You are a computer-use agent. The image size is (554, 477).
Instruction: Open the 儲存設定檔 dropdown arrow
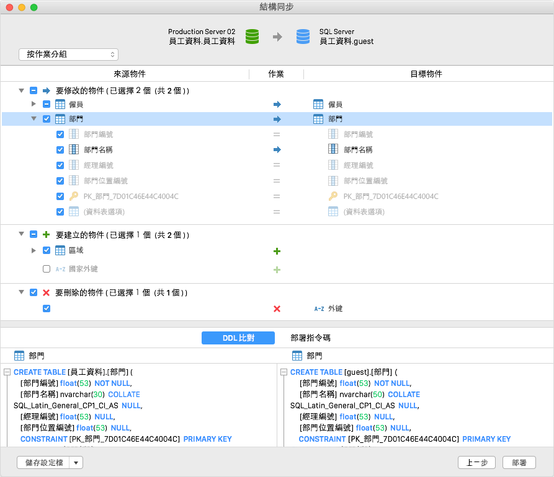pos(76,463)
